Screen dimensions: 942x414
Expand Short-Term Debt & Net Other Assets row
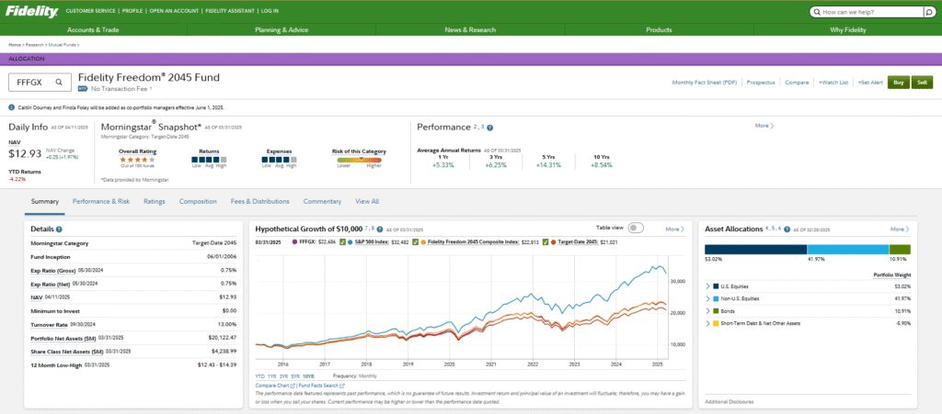(708, 323)
